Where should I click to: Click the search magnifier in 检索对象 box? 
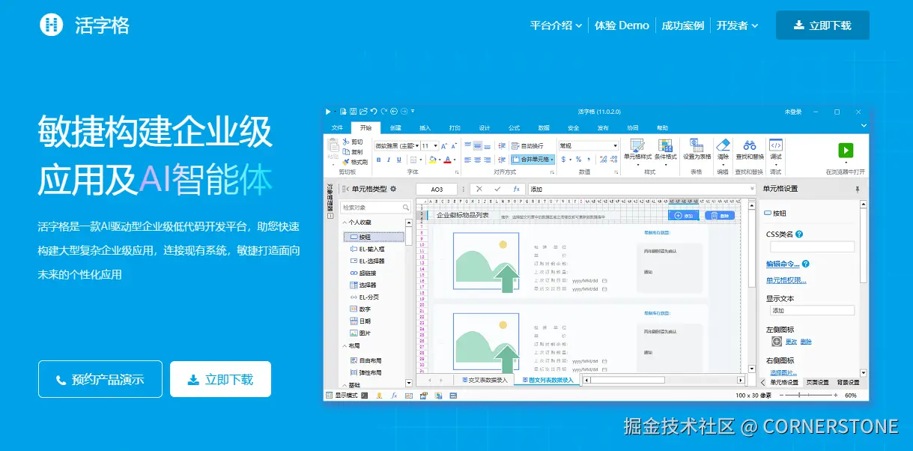(x=407, y=208)
